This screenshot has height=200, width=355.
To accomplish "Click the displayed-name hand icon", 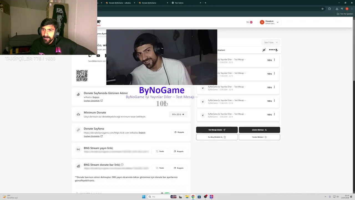I will click(x=78, y=94).
